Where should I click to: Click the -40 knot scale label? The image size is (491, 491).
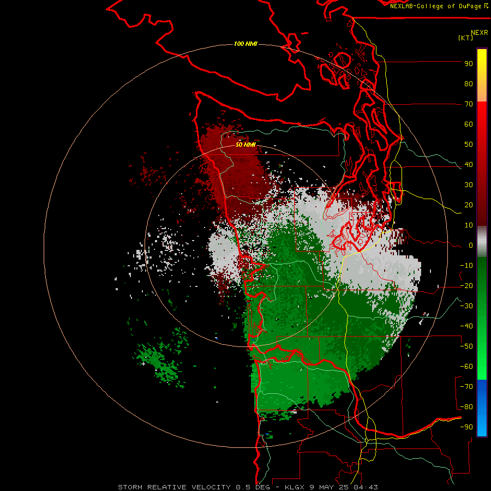(466, 326)
